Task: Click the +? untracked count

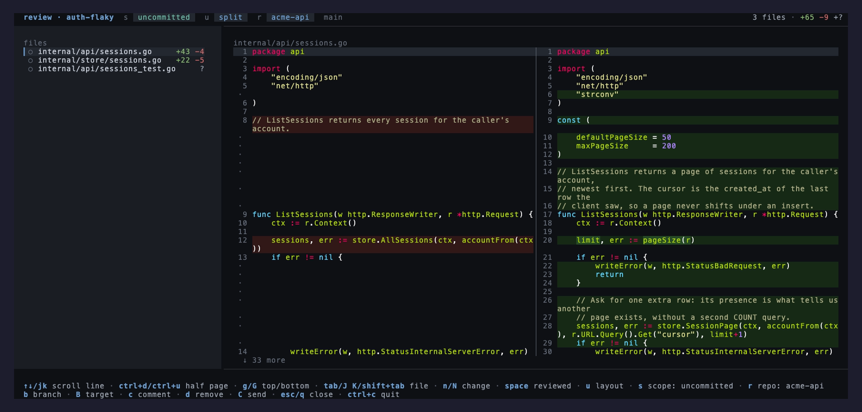Action: 838,17
